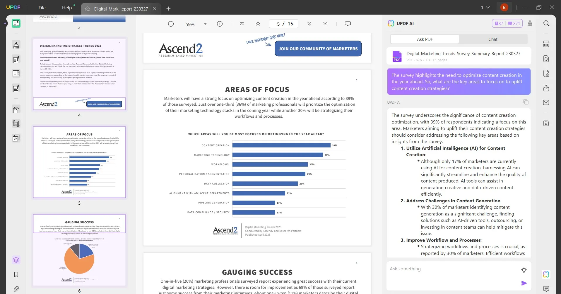The width and height of the screenshot is (561, 294).
Task: Click the CONTENT CREATION chart label
Action: tap(216, 145)
